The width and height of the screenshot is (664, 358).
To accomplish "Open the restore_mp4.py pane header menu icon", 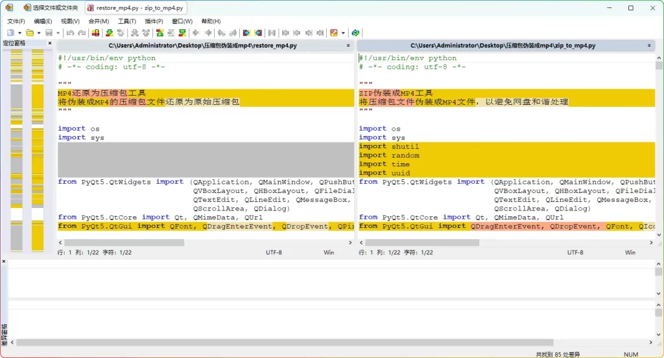I will (348, 45).
